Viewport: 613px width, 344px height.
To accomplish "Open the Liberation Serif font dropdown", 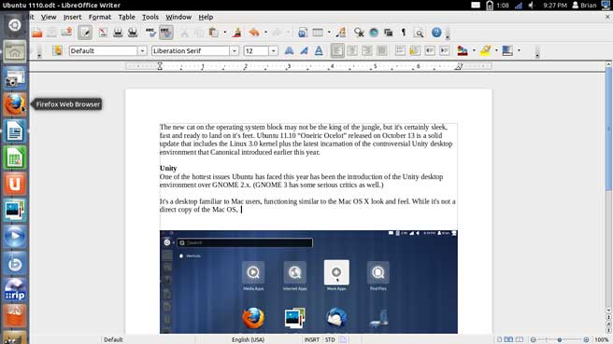I will coord(235,50).
